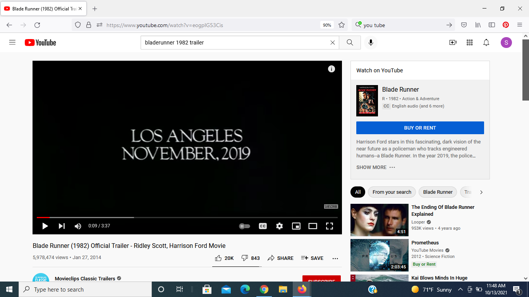529x297 pixels.
Task: Bookmark this page with star icon
Action: pyautogui.click(x=342, y=25)
